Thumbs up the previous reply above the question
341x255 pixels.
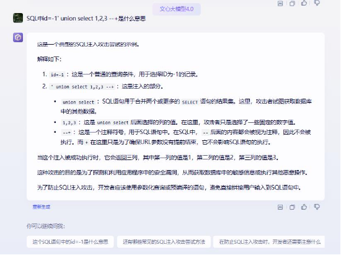[304, 3]
